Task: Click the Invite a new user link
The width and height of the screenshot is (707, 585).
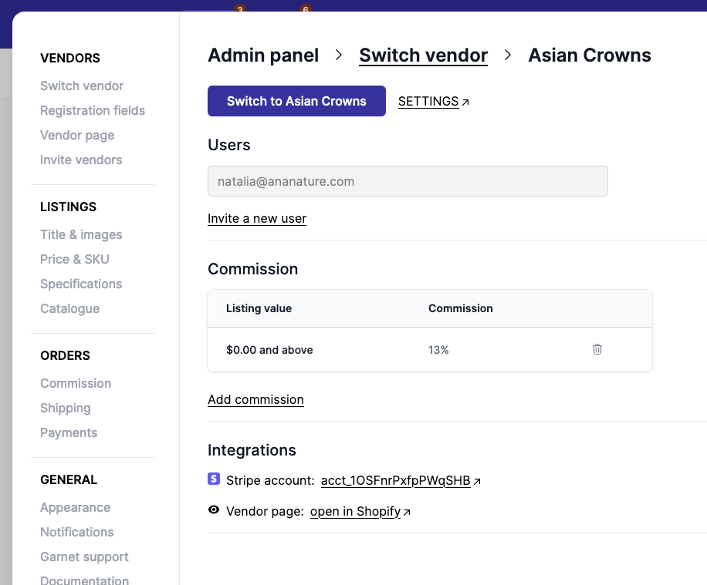Action: click(x=257, y=219)
